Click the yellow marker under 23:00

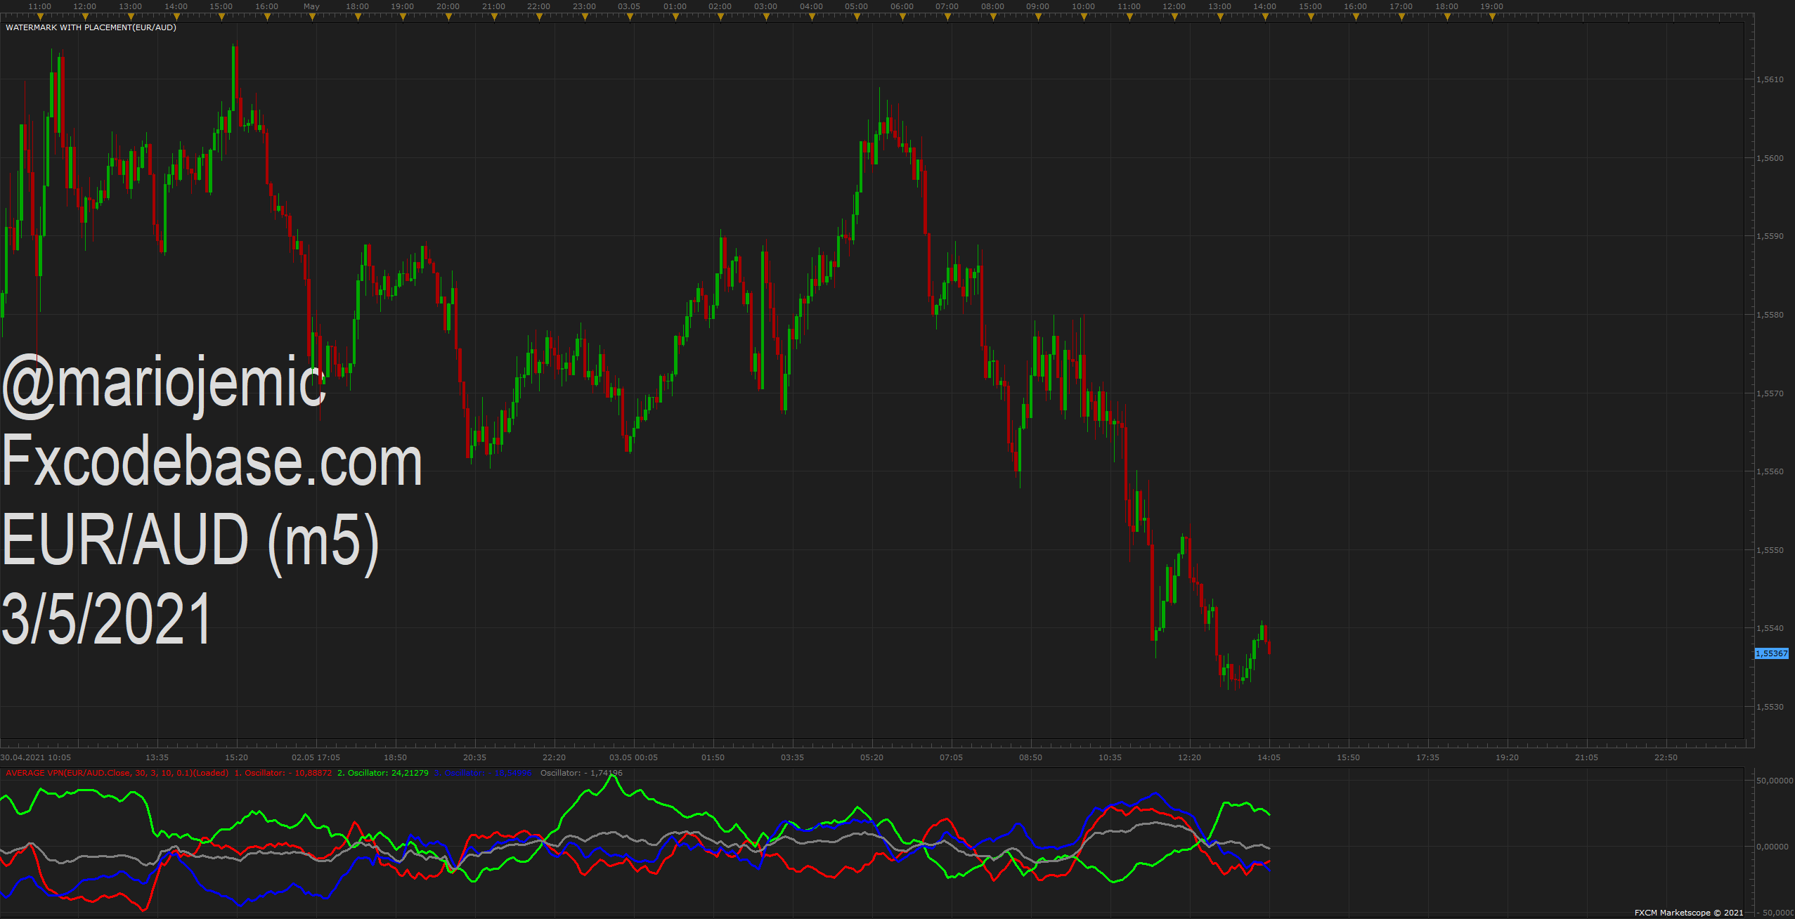click(585, 17)
